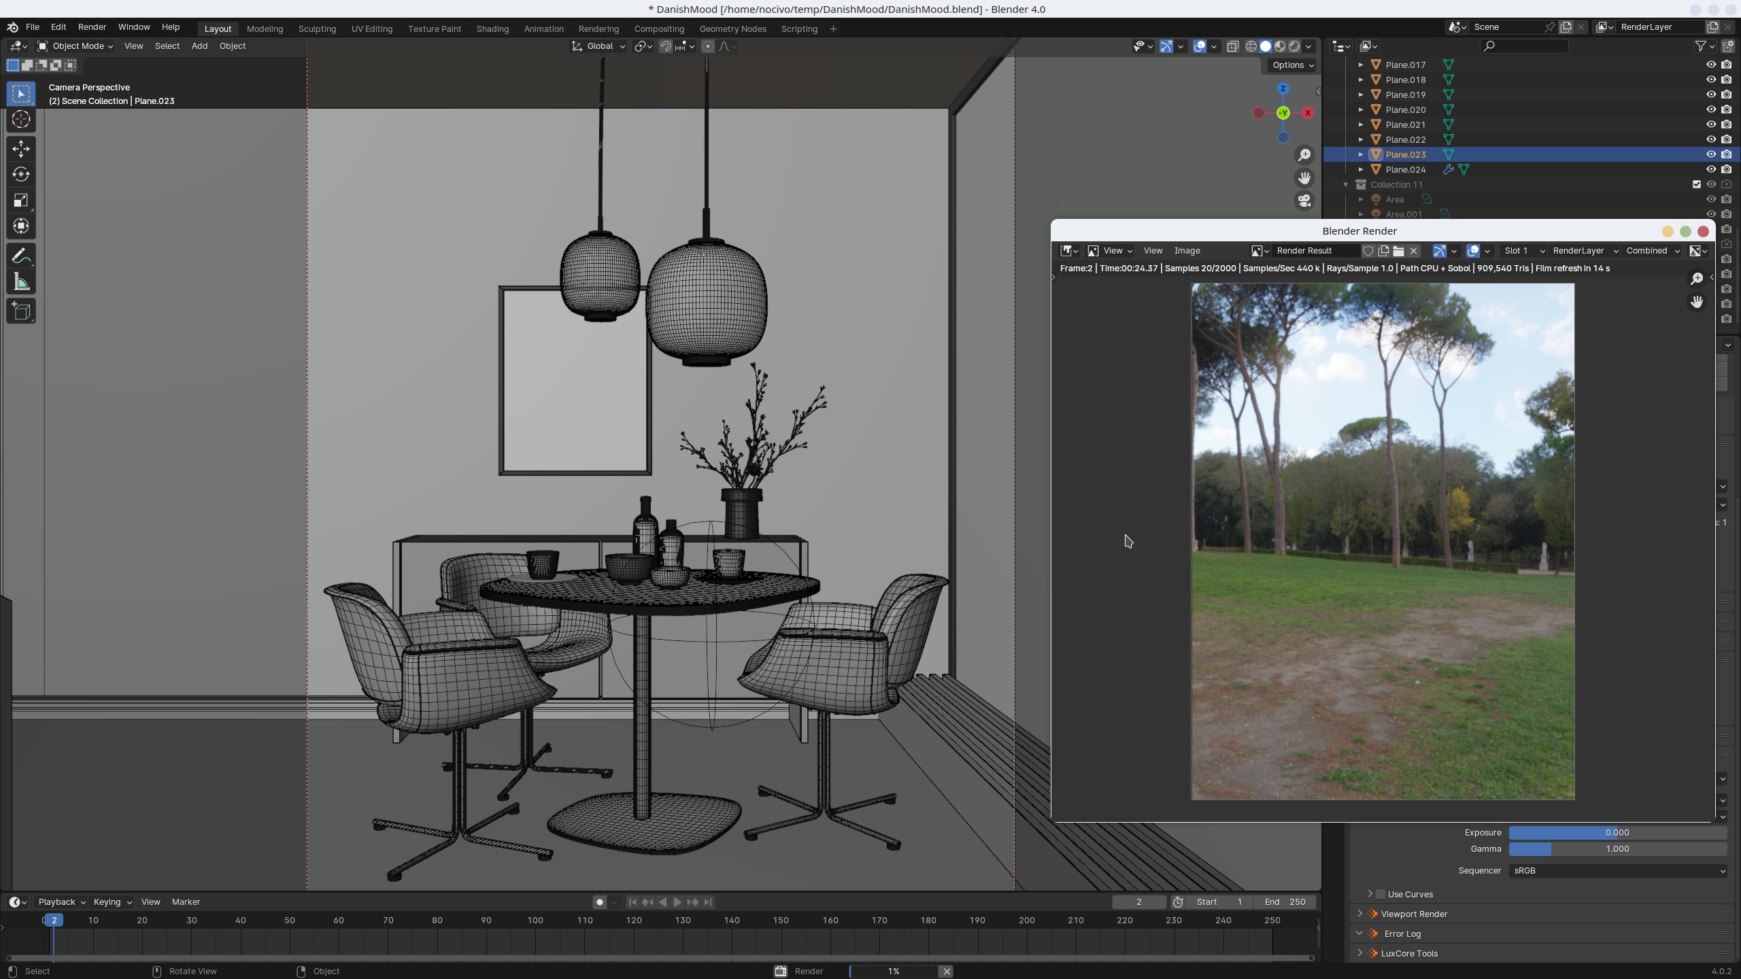Activate the Annotate pencil tool
1741x979 pixels.
[20, 256]
